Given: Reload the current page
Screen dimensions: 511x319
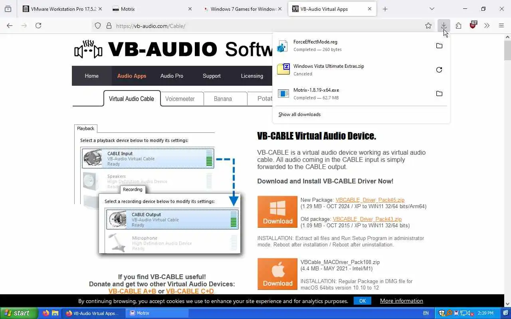Looking at the screenshot, I should click(x=38, y=26).
